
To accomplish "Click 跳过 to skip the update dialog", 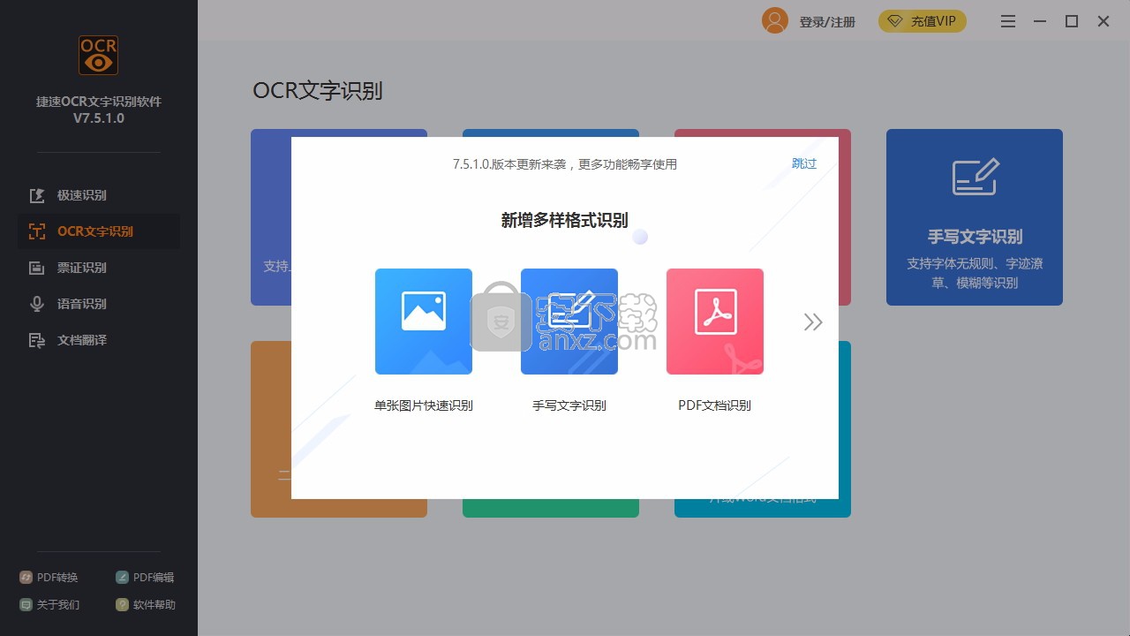I will pos(804,163).
